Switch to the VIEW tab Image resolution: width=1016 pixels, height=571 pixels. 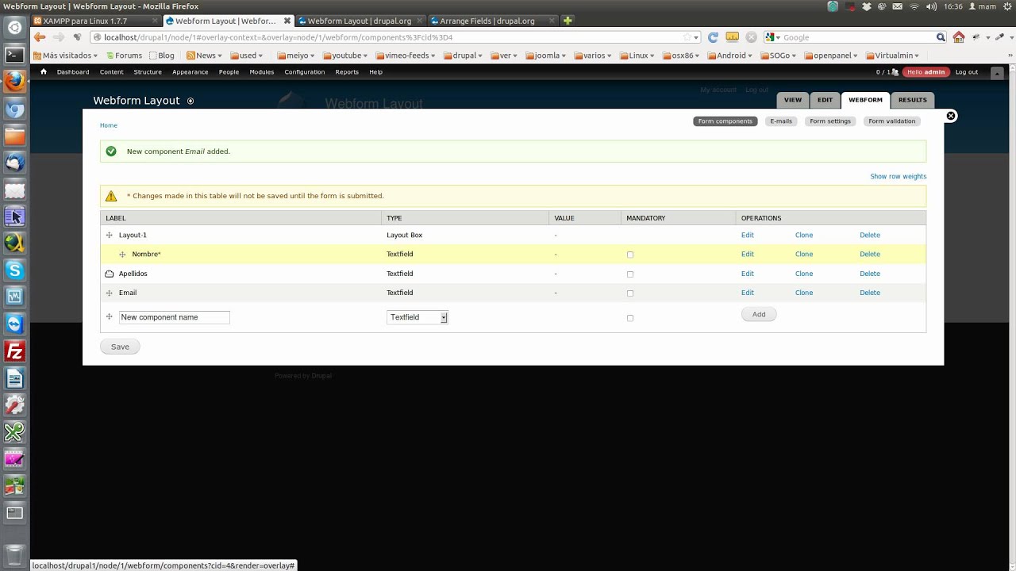tap(793, 100)
